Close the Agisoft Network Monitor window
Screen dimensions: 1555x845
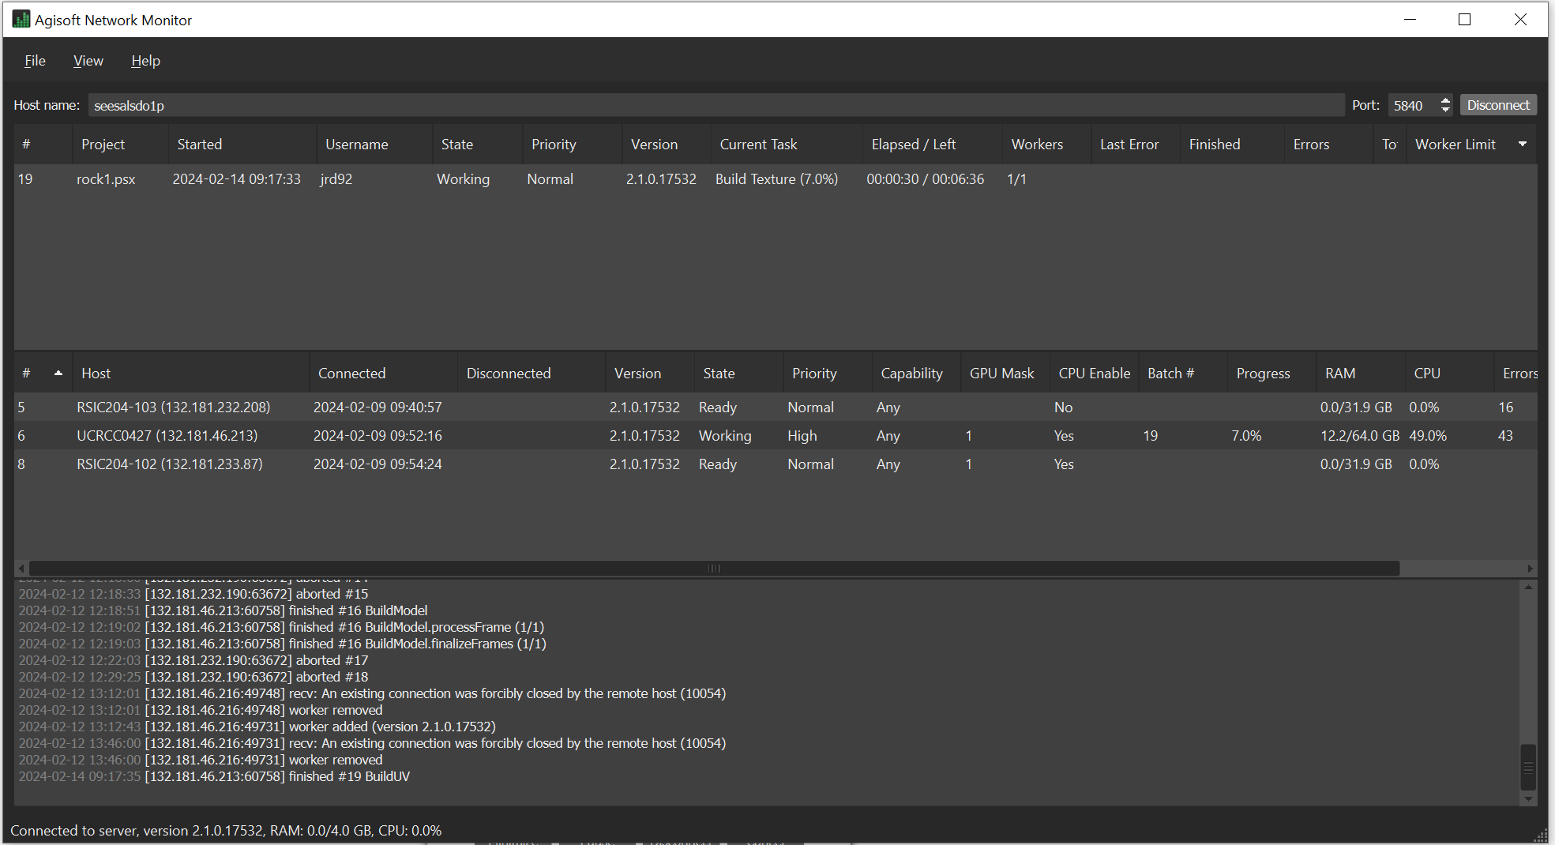(x=1520, y=20)
